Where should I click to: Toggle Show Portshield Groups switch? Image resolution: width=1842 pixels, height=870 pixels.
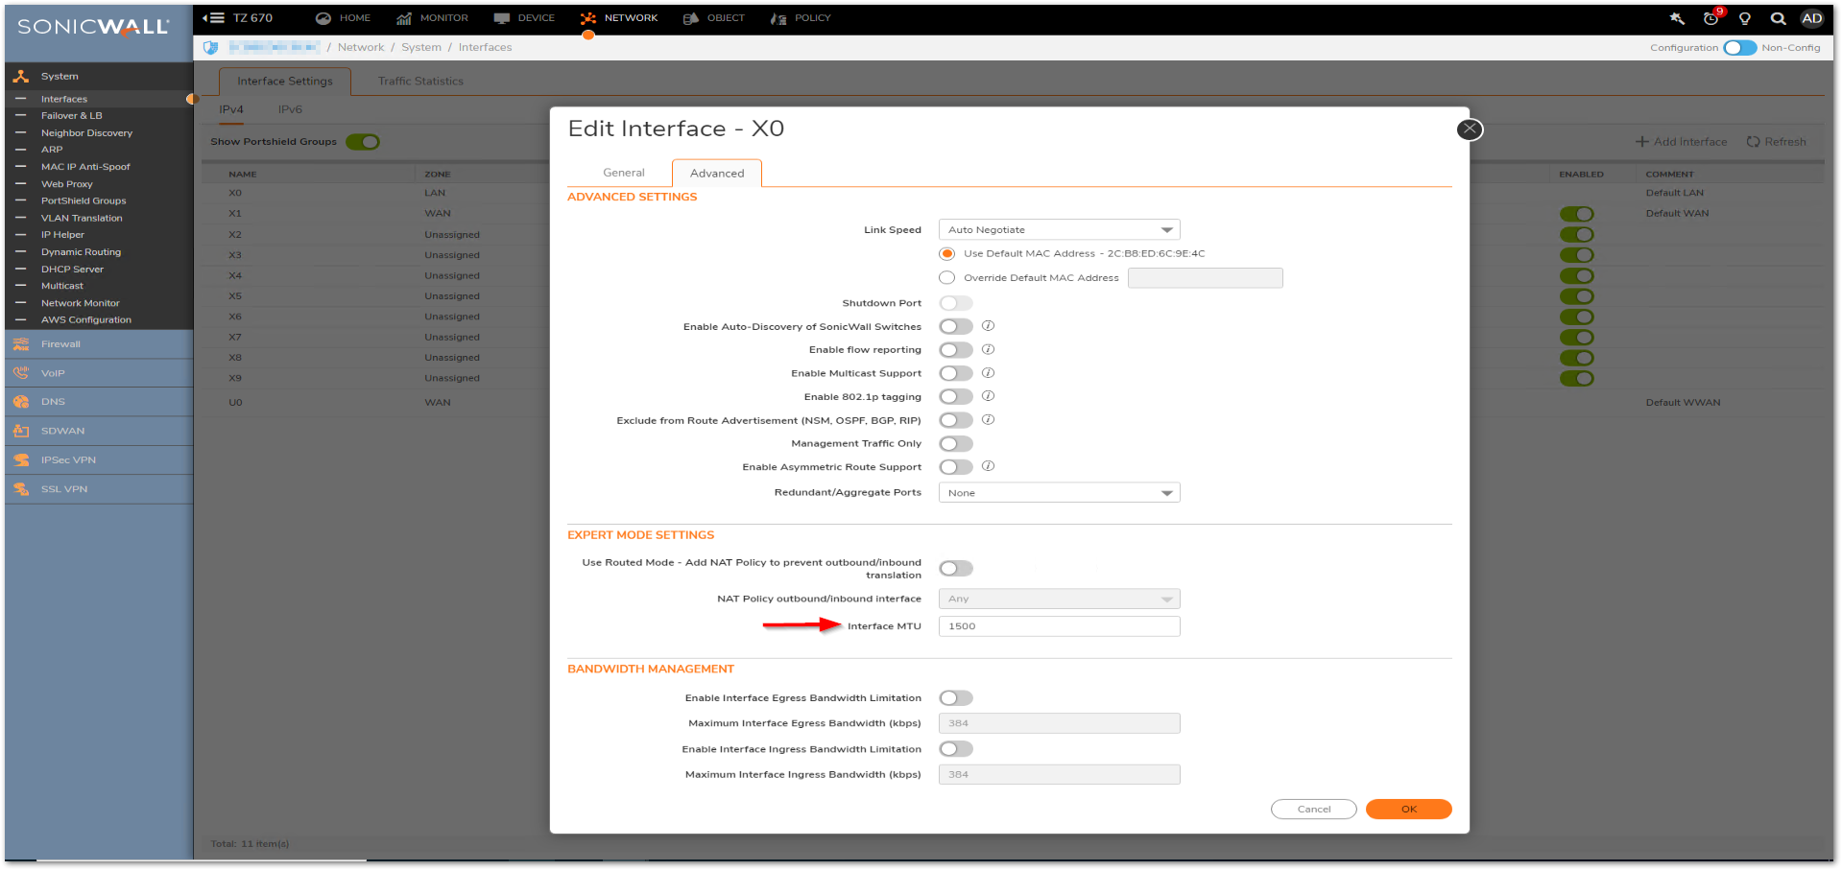pos(363,142)
